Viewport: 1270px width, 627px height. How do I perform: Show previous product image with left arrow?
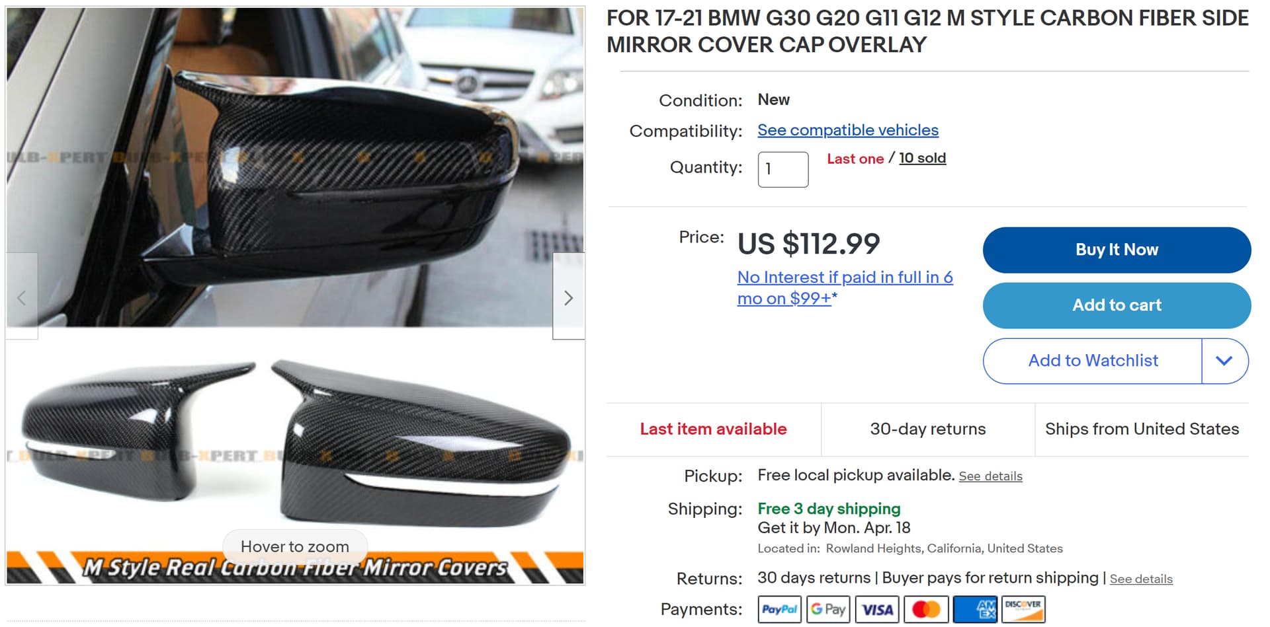pos(22,297)
